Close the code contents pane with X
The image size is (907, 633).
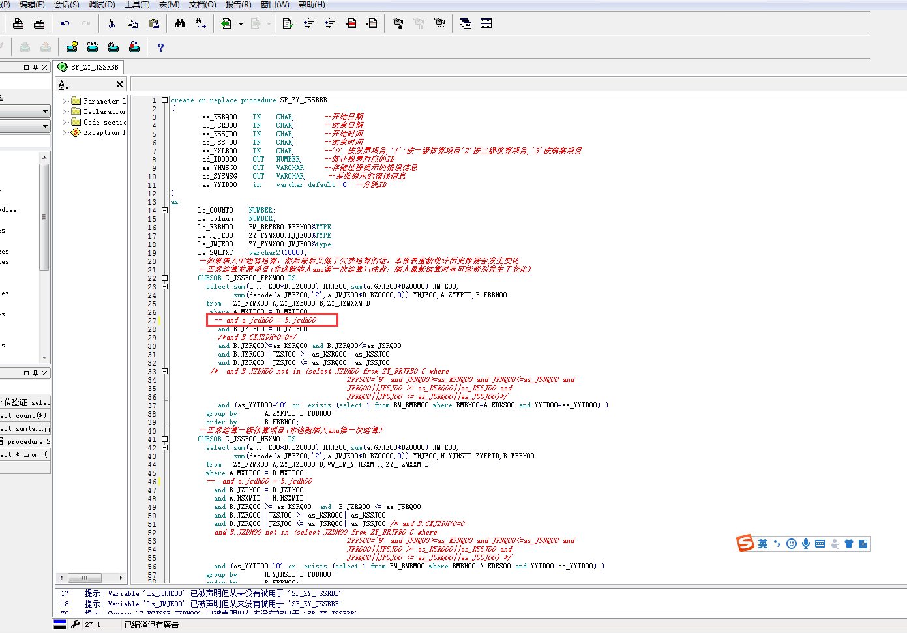pyautogui.click(x=119, y=84)
